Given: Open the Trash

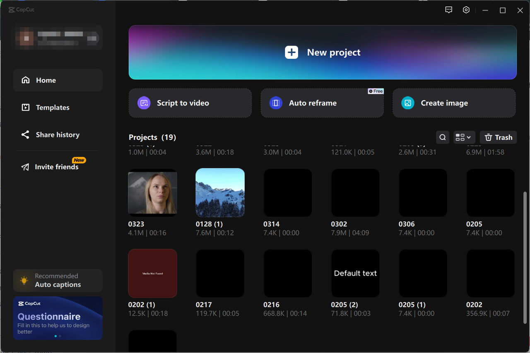Looking at the screenshot, I should click(498, 137).
